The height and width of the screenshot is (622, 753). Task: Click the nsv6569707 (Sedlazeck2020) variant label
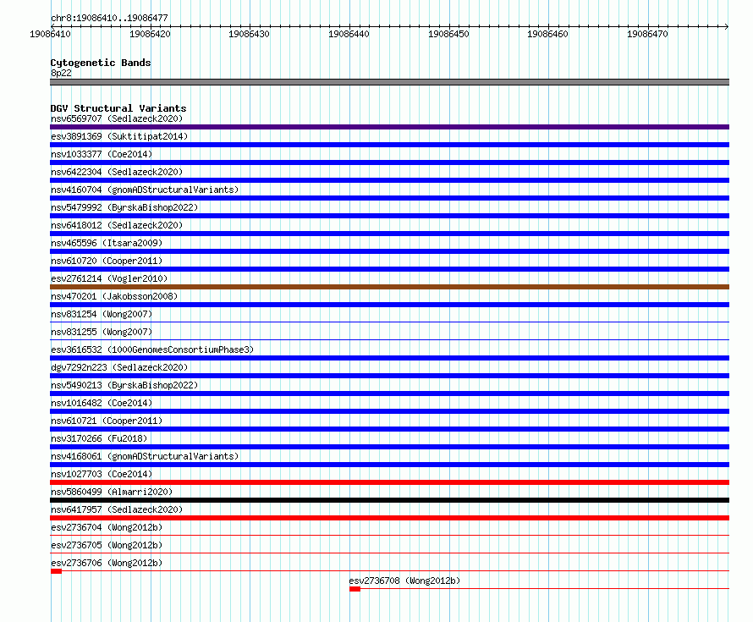click(x=117, y=118)
